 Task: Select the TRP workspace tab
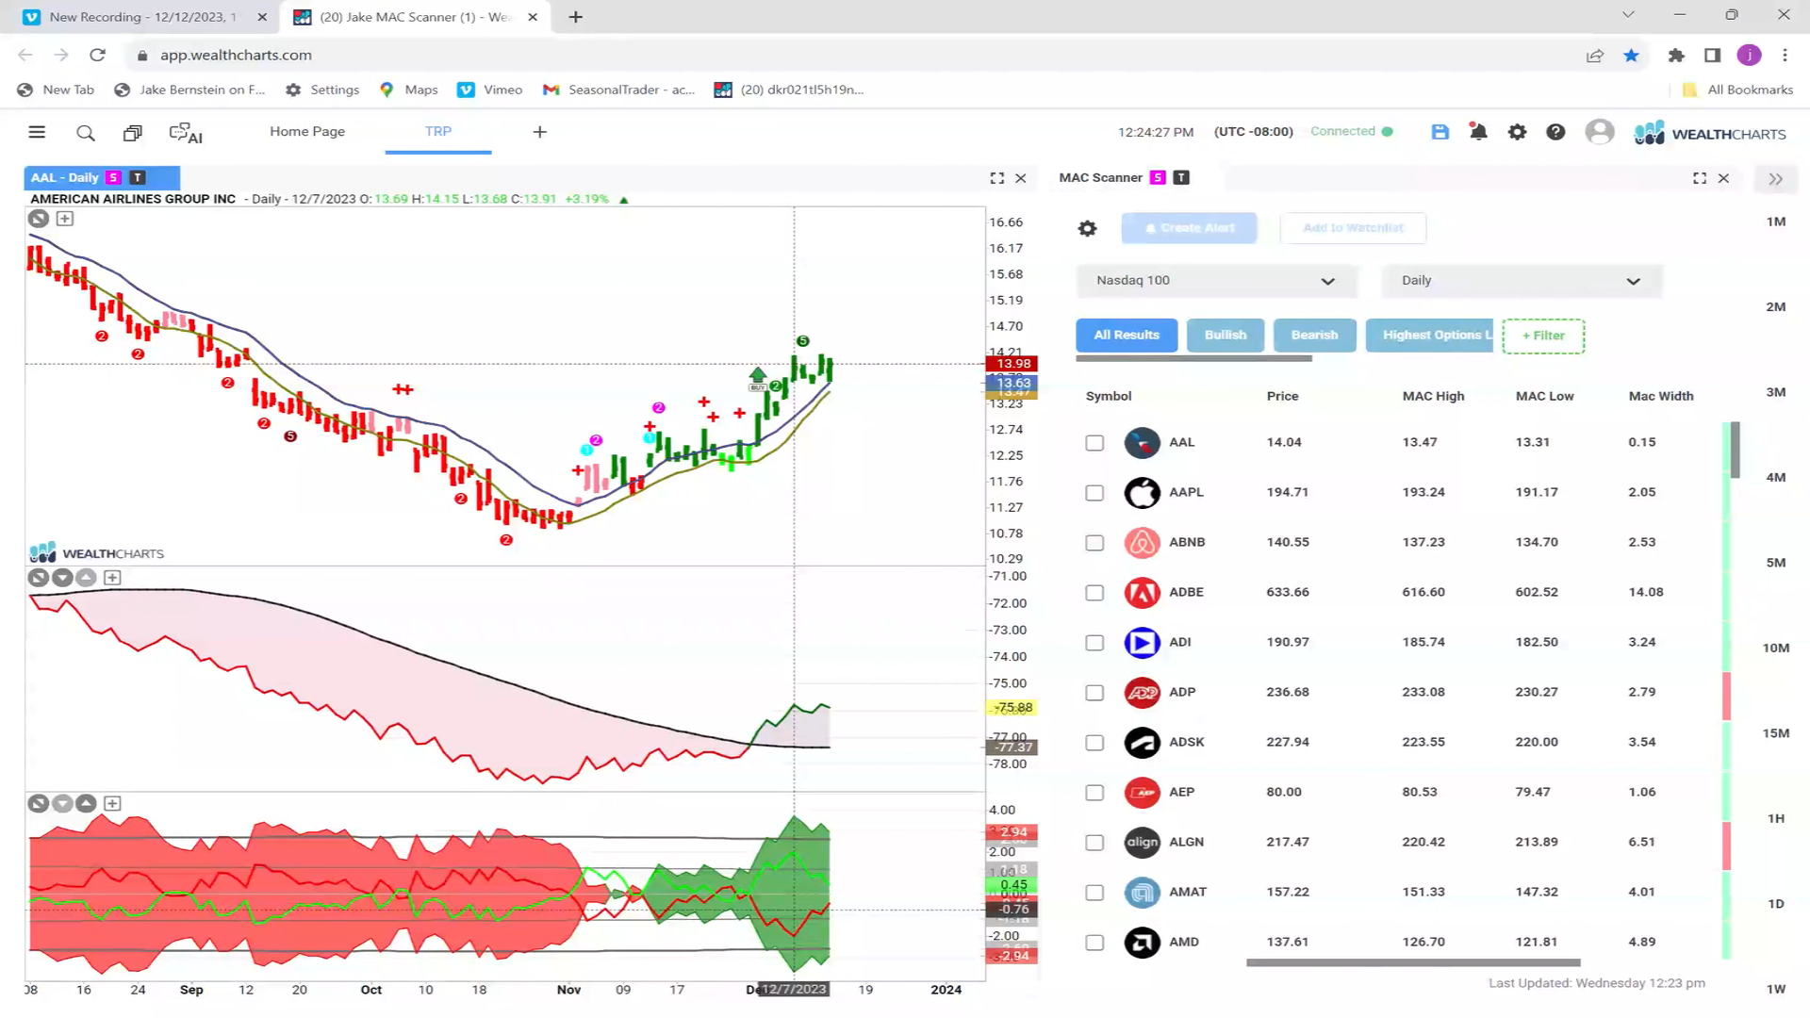(438, 132)
